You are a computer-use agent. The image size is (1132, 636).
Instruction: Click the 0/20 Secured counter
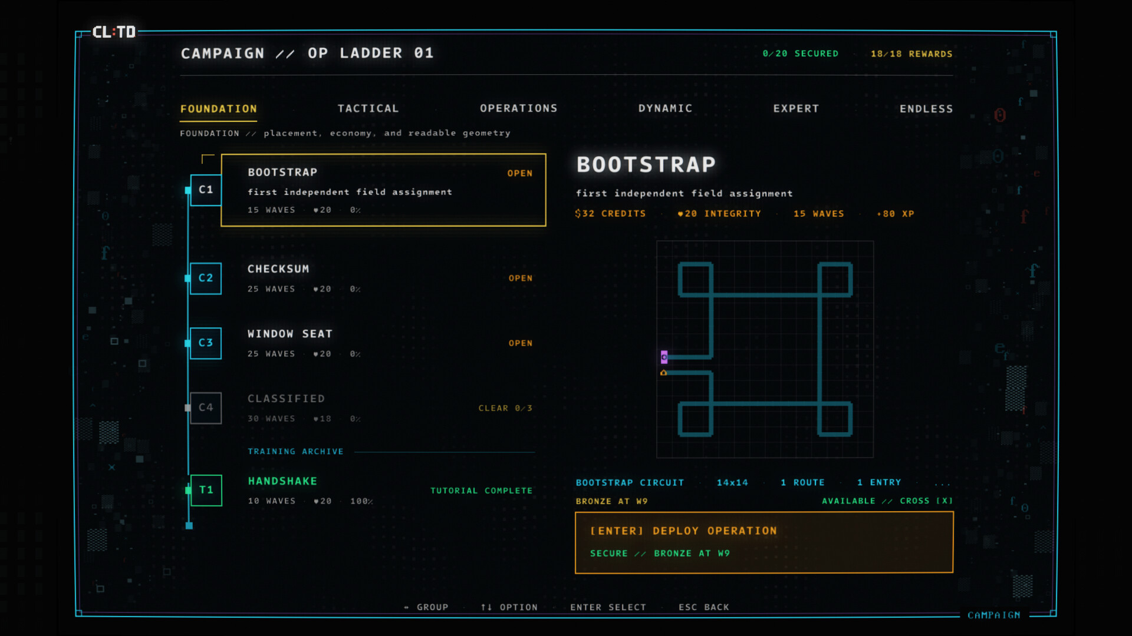pyautogui.click(x=801, y=54)
